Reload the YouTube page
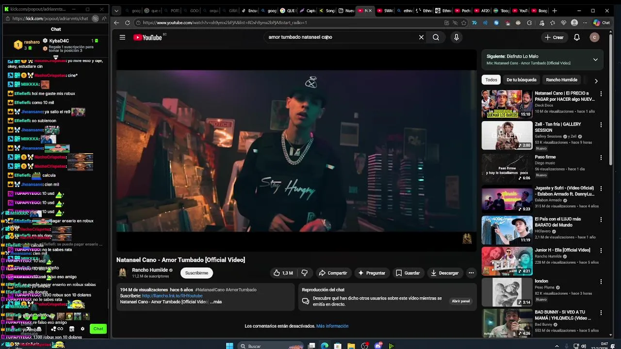The width and height of the screenshot is (621, 349). (x=127, y=23)
